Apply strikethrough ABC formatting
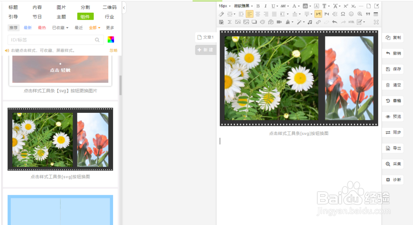The width and height of the screenshot is (413, 225). [x=283, y=6]
